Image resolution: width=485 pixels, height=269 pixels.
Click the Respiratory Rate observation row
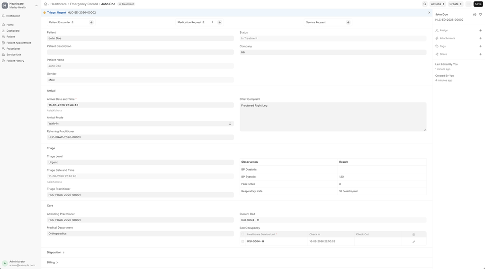[x=333, y=191]
